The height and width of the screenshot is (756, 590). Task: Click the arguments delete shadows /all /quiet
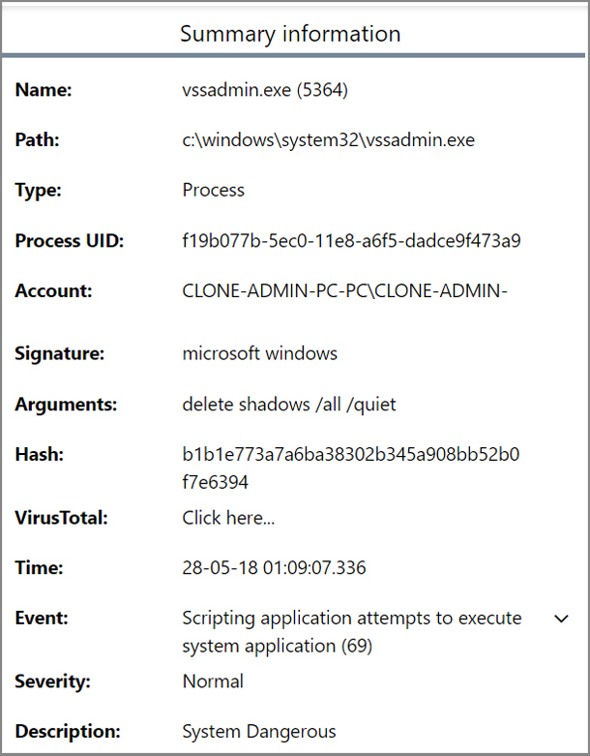pyautogui.click(x=290, y=404)
